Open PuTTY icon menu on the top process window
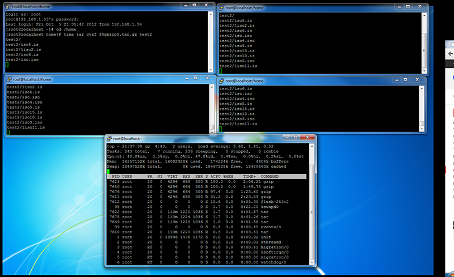Screen dimensions: 454x277 pyautogui.click(x=109, y=138)
